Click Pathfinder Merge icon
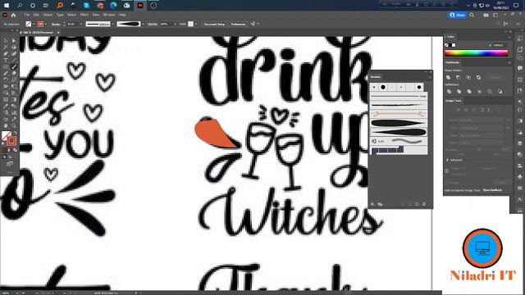This screenshot has width=525, height=295. coord(469,91)
